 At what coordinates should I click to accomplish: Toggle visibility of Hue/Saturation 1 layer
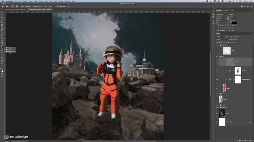point(217,79)
